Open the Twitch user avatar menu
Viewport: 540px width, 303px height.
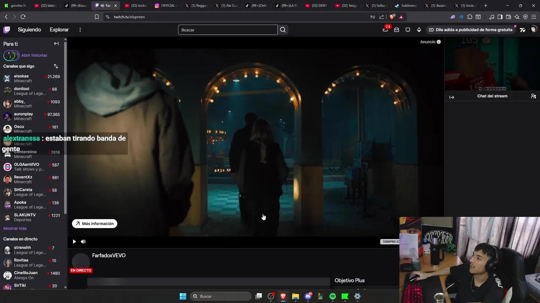point(534,29)
